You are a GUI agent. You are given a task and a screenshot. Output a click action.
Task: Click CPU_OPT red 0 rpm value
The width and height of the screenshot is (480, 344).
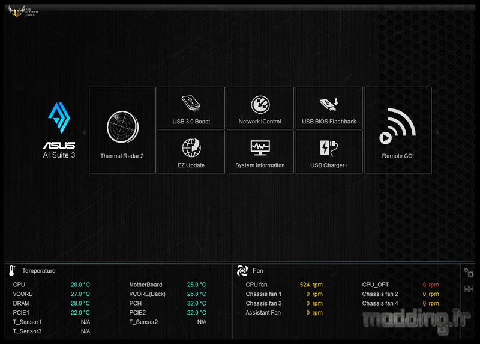431,285
